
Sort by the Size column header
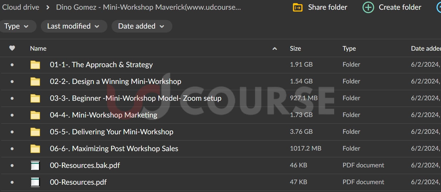click(295, 49)
